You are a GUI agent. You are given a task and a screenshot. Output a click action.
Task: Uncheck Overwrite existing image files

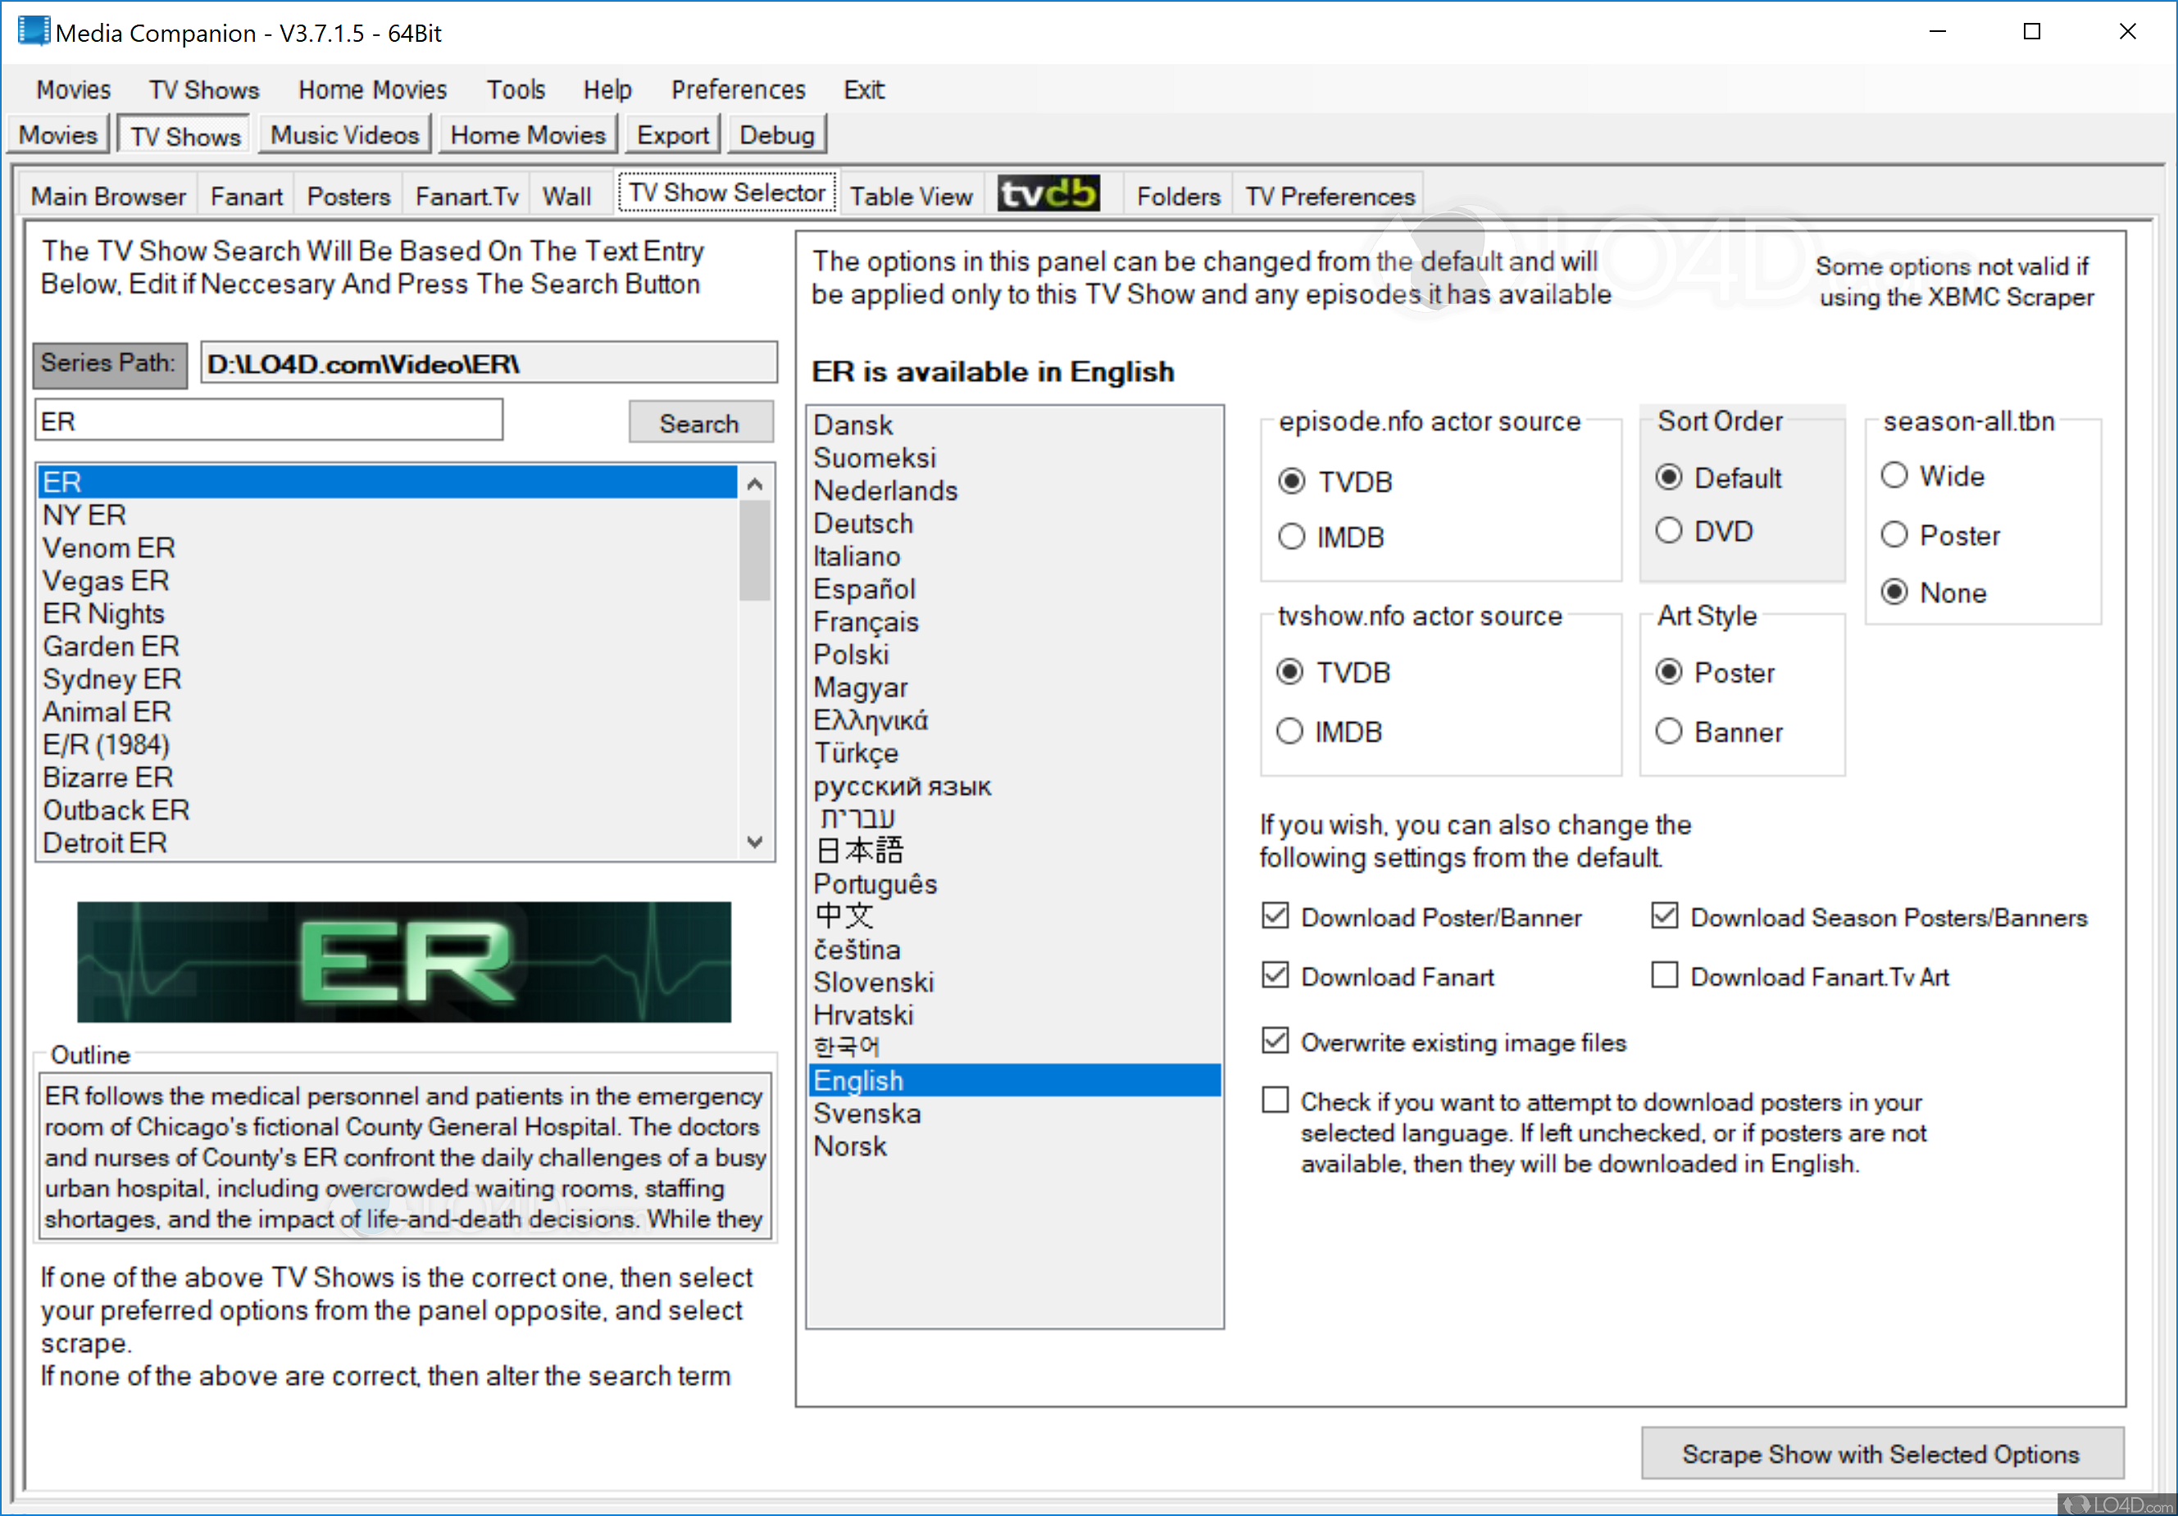click(x=1275, y=1041)
